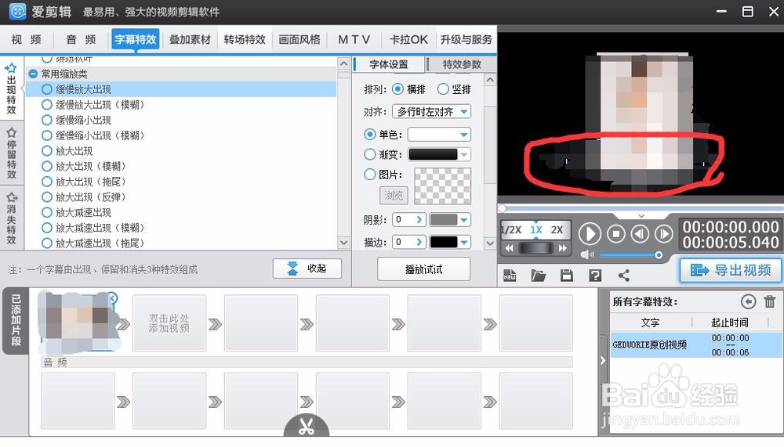Save the project with the floppy disk icon
784x447 pixels.
coord(567,276)
